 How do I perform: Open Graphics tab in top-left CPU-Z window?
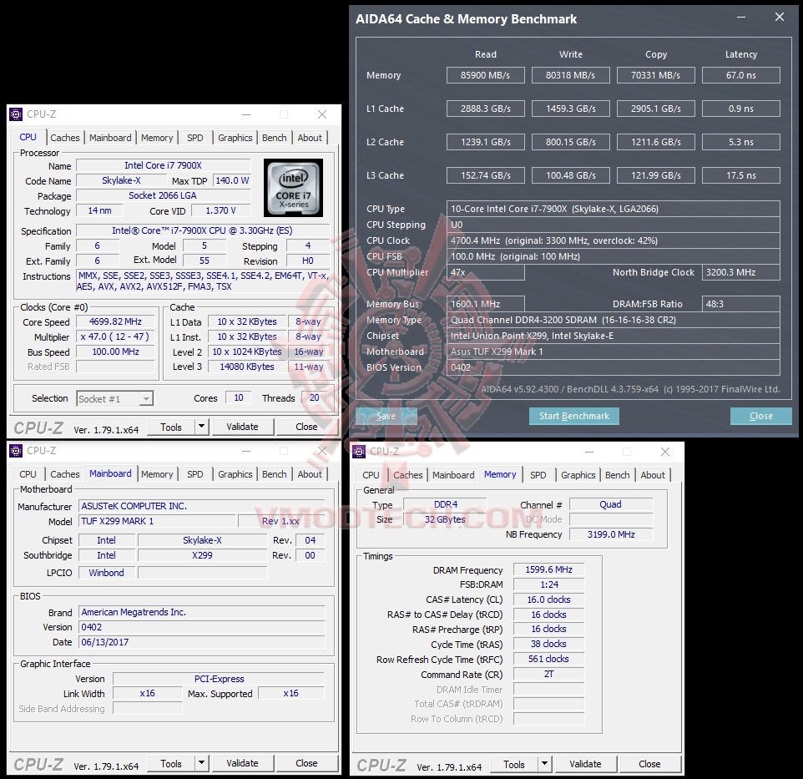pyautogui.click(x=235, y=138)
